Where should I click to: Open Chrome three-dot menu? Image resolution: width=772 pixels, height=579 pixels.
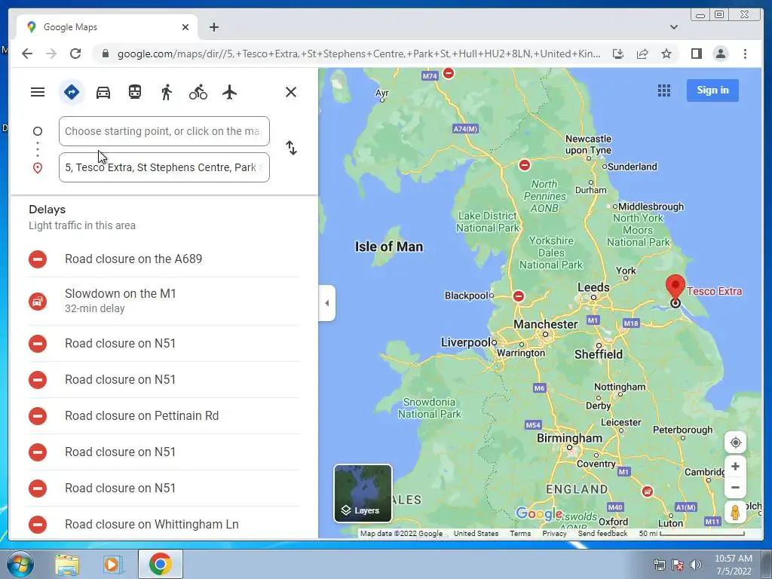(745, 54)
